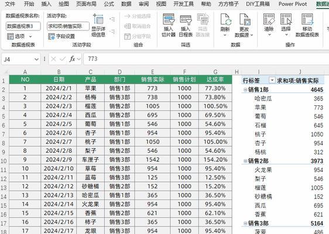Collapse the 销售2部 pivot group
Screen dimensions: 329x234
pos(245,161)
